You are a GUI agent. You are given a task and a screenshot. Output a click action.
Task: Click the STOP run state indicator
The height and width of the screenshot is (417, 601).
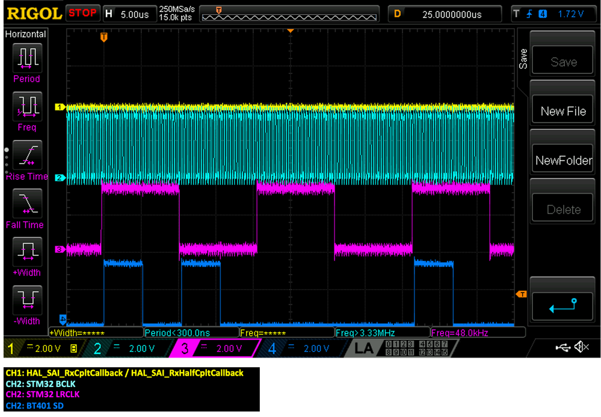[83, 13]
